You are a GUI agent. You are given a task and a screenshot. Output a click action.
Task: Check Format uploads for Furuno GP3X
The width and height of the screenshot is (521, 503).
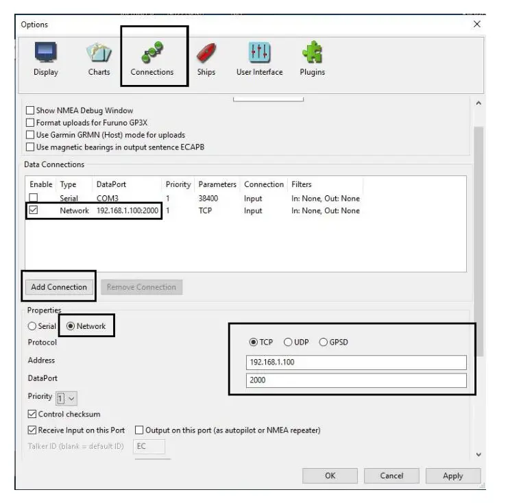(30, 123)
